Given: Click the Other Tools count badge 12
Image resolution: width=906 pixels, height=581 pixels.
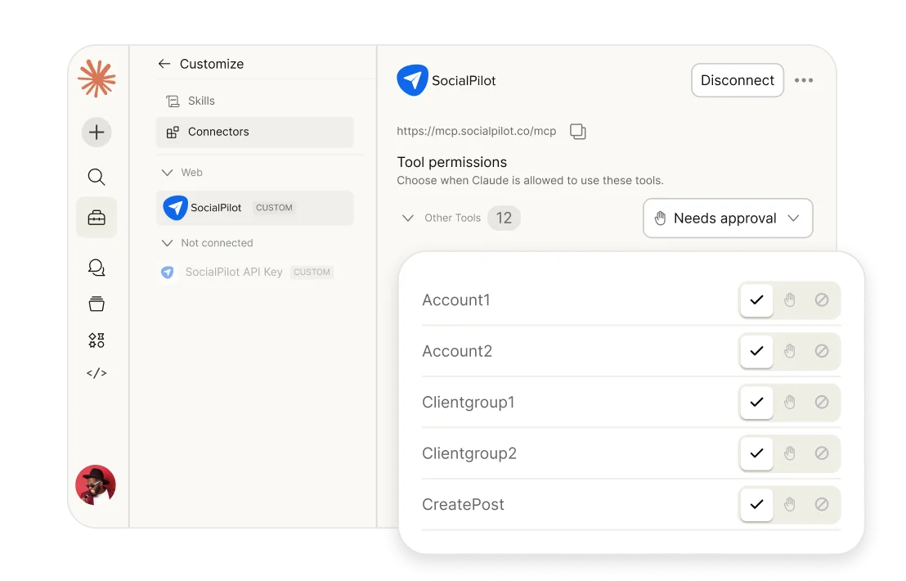Looking at the screenshot, I should click(x=504, y=218).
